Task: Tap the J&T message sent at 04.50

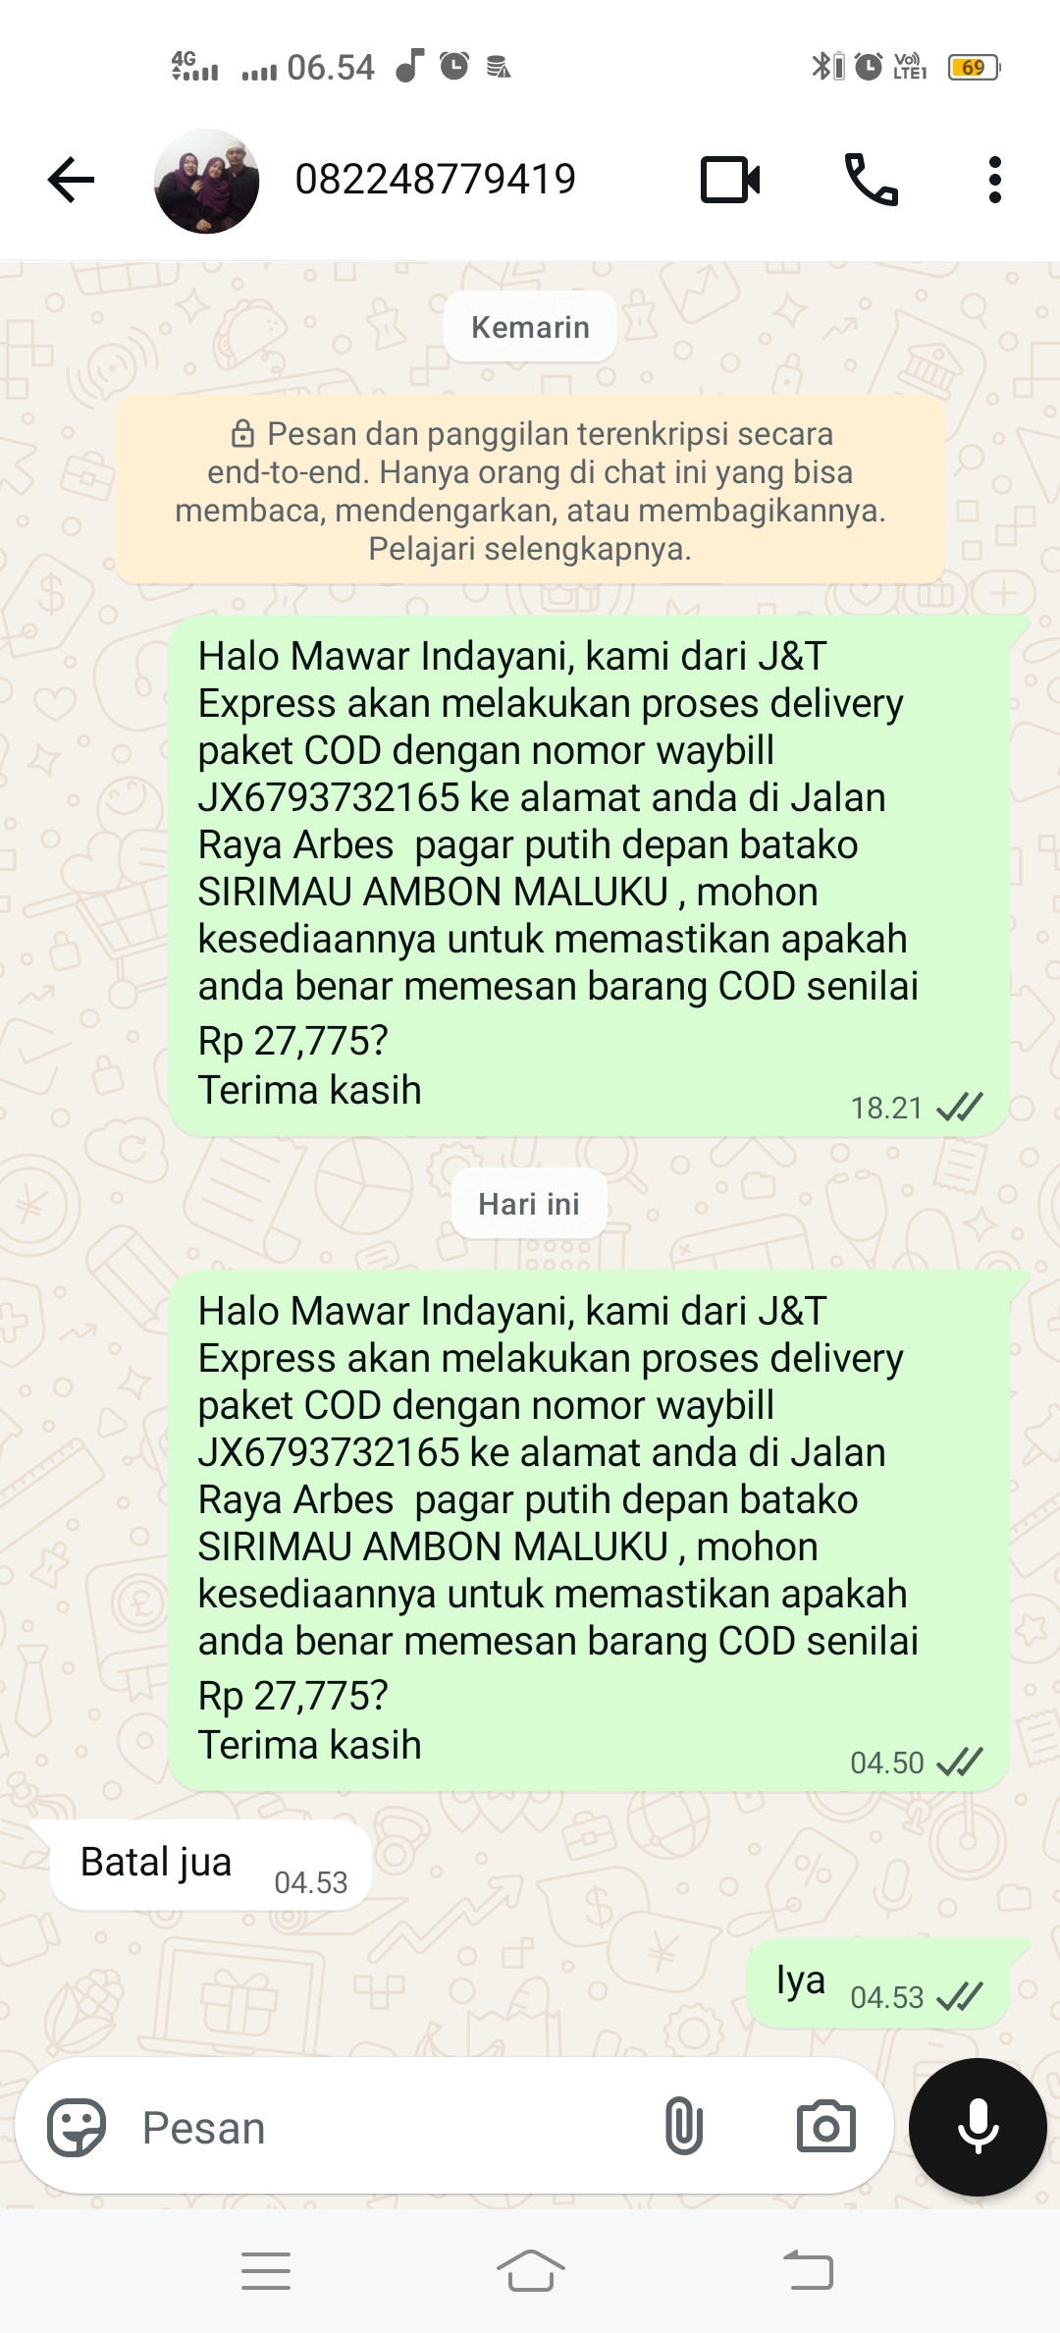Action: [589, 1531]
